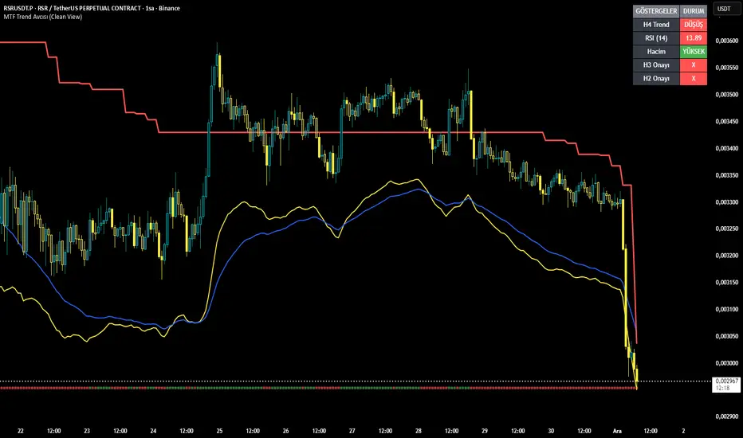Click the Hacim row label
The width and height of the screenshot is (743, 438).
tap(656, 52)
